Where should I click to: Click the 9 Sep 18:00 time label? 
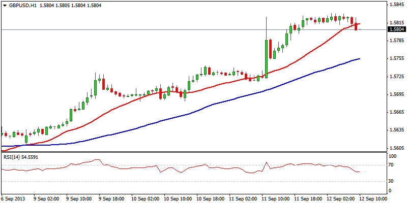(112, 198)
